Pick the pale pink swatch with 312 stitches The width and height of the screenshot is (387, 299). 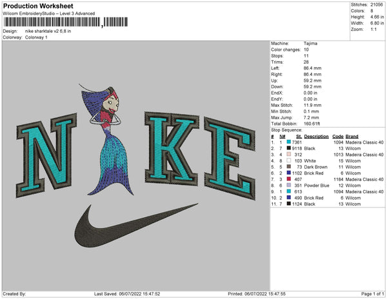(289, 154)
